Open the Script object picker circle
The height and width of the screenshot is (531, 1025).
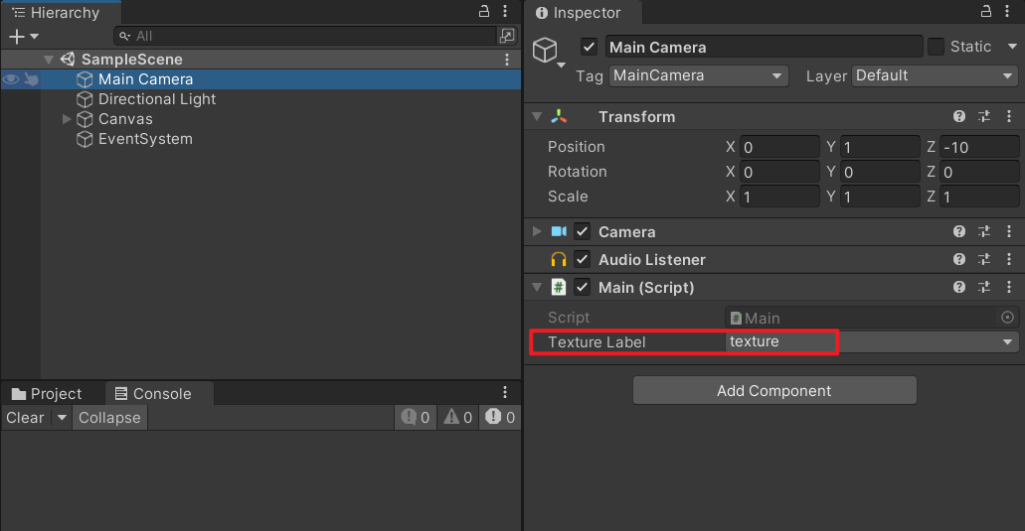(1007, 318)
